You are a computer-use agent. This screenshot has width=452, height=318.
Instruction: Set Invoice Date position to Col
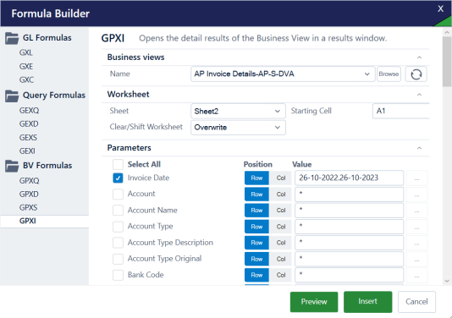[281, 178]
